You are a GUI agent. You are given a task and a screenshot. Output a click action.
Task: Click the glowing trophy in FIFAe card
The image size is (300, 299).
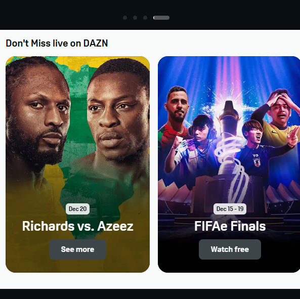(x=229, y=138)
